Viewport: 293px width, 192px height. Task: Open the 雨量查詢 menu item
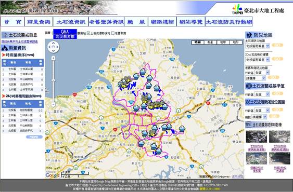[39, 22]
